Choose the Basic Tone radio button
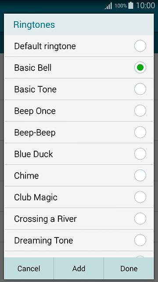The width and height of the screenshot is (158, 282). point(140,89)
